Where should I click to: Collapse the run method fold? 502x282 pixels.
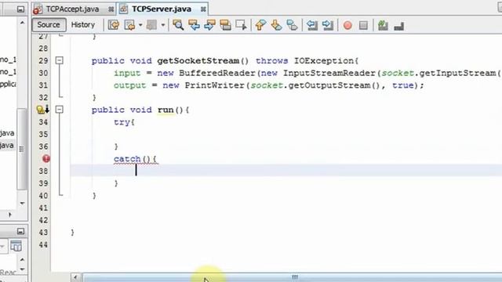60,110
